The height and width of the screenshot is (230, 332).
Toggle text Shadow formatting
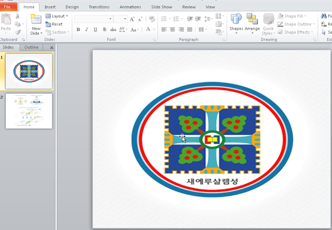tap(104, 30)
